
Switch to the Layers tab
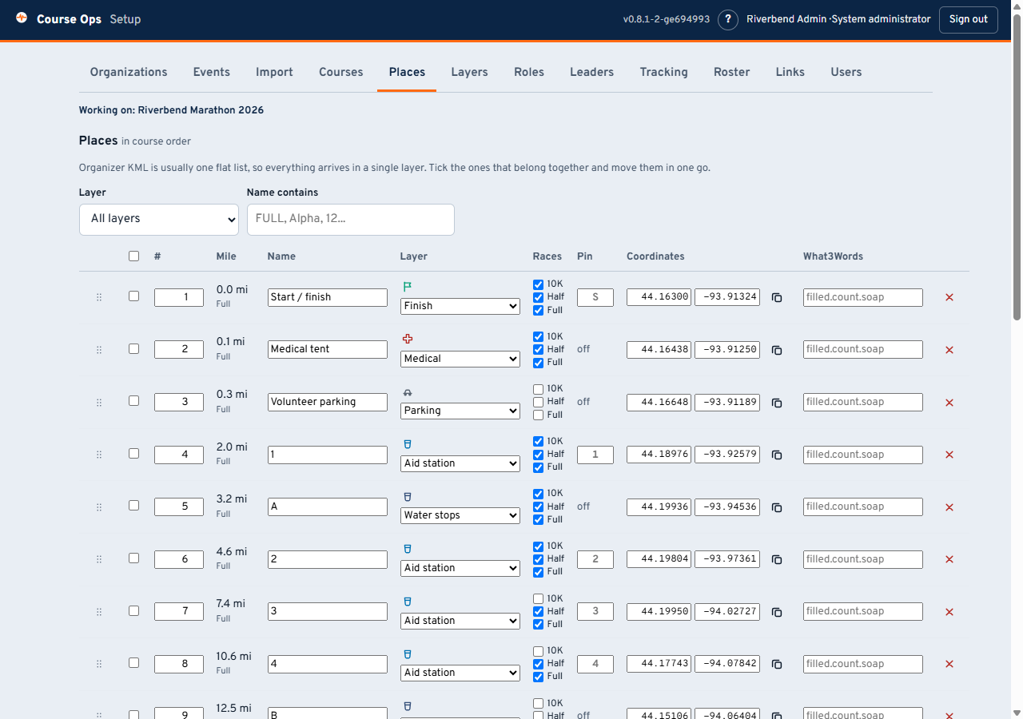tap(469, 72)
